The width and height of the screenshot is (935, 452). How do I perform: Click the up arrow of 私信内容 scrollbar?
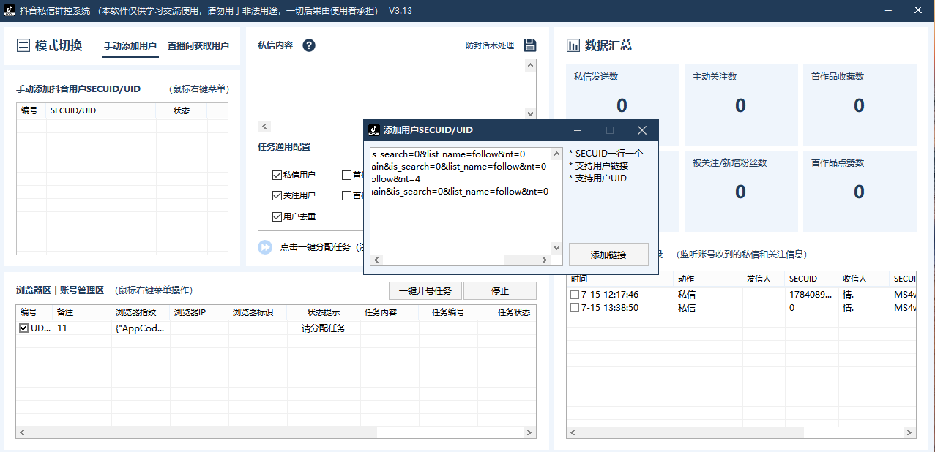pyautogui.click(x=531, y=65)
